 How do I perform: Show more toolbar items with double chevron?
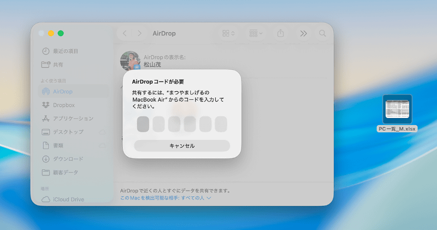coord(304,33)
